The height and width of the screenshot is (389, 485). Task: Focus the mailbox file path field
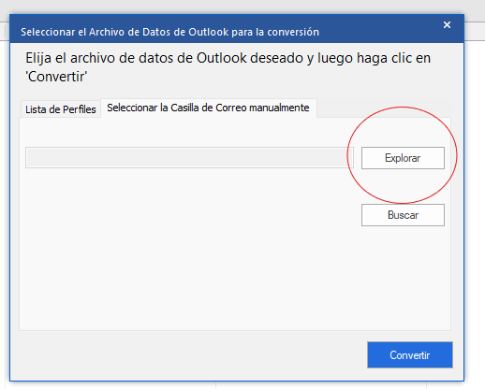coord(189,158)
